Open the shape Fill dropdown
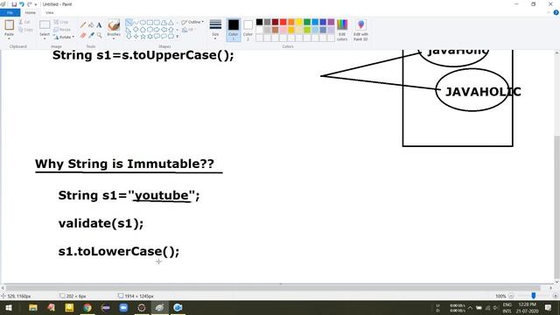 click(x=189, y=30)
